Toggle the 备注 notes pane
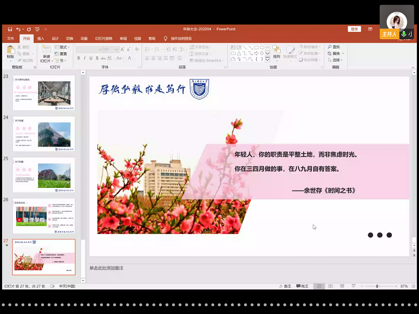The image size is (419, 314). 285,286
